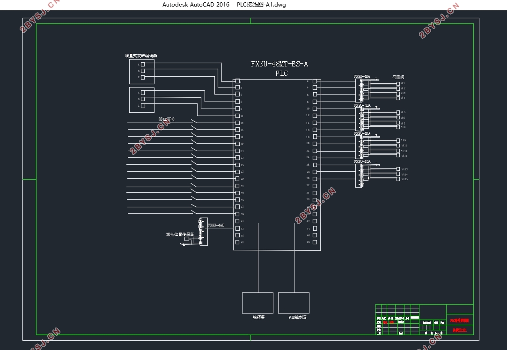Select the FX3U-4AD module label
The height and width of the screenshot is (350, 507).
coord(216,225)
